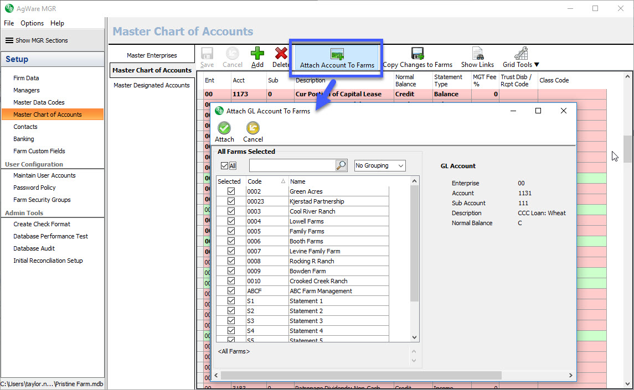The image size is (634, 390).
Task: Expand the Grid Tools dropdown menu
Action: pyautogui.click(x=520, y=65)
